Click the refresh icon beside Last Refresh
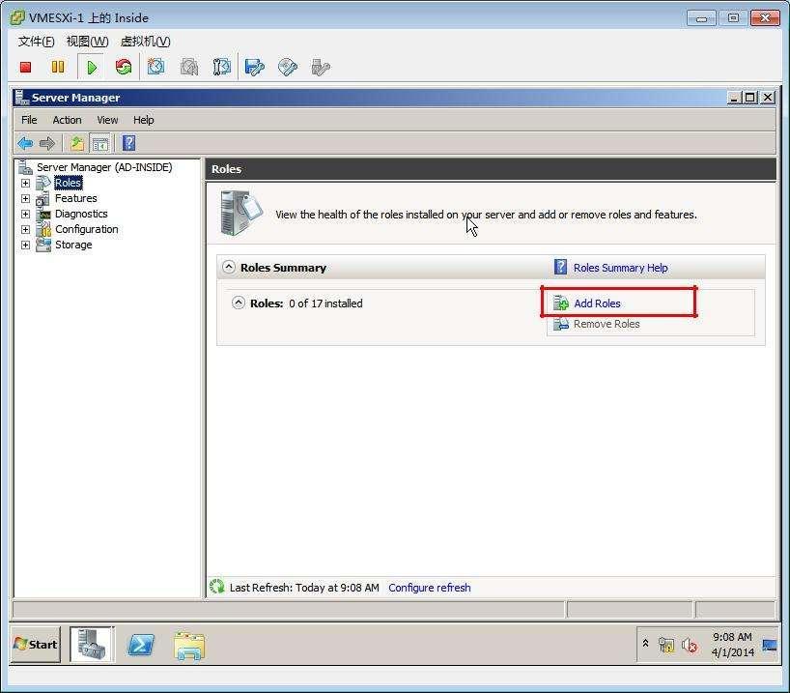790x693 pixels. pyautogui.click(x=217, y=587)
